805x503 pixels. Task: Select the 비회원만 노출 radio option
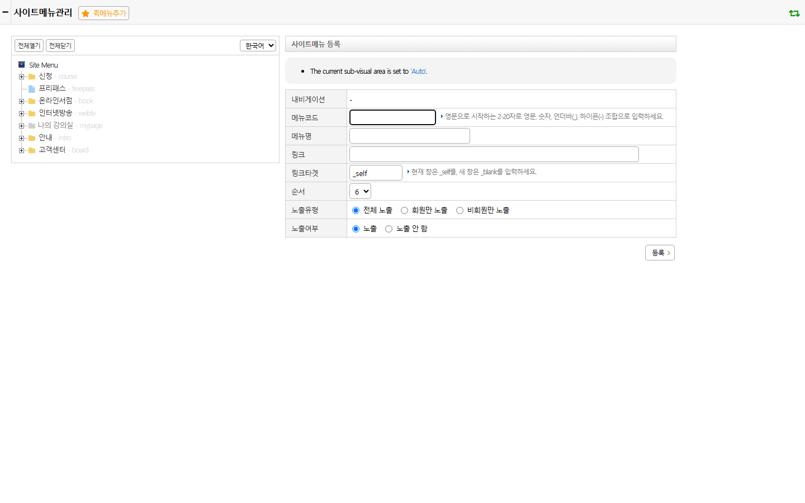point(460,210)
